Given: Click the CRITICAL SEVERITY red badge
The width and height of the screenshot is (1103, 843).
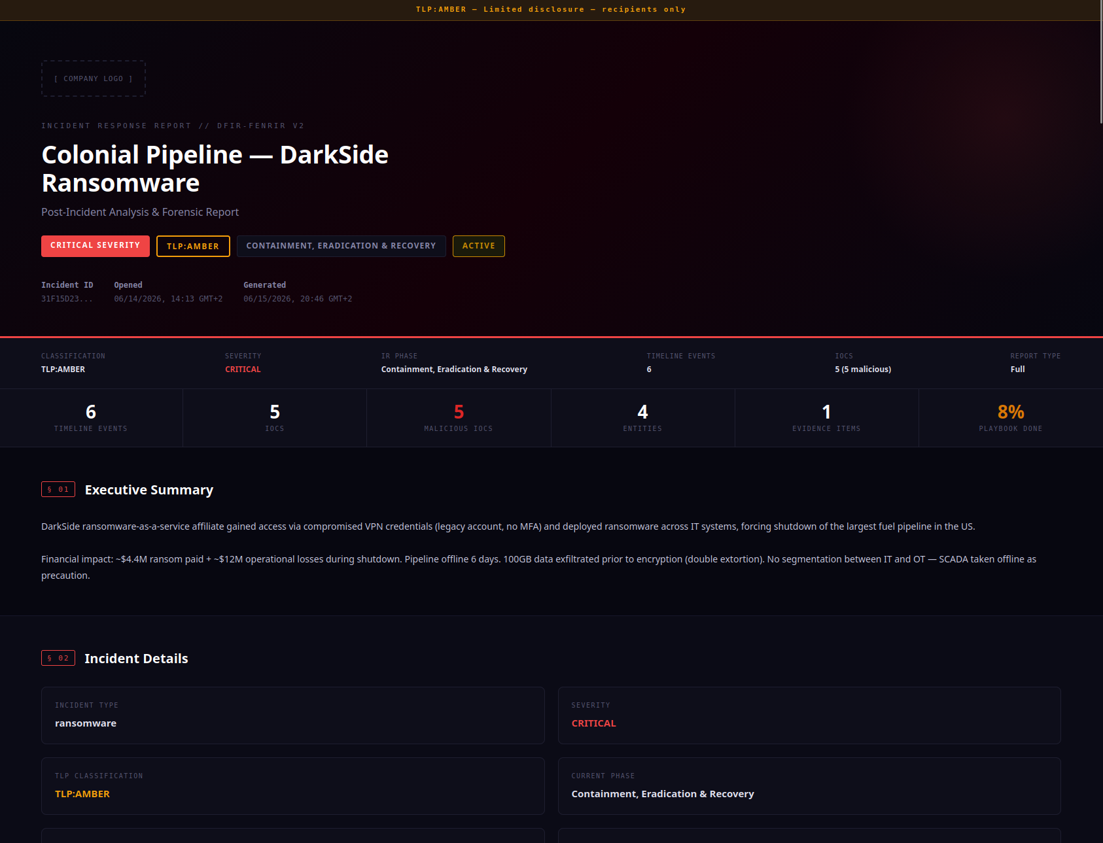Looking at the screenshot, I should [96, 246].
